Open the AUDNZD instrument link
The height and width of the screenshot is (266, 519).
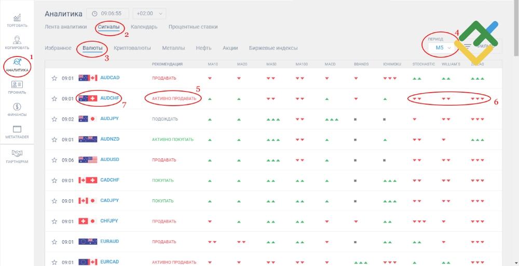(x=110, y=139)
